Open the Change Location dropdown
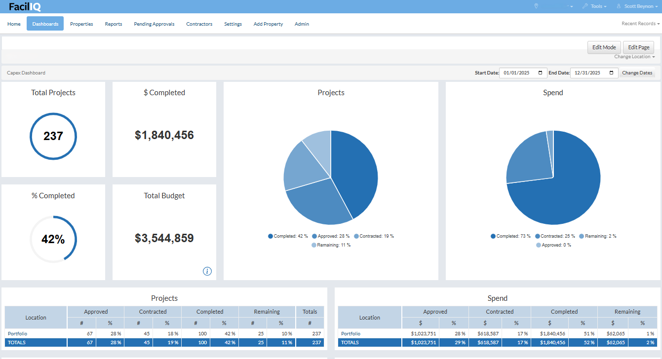 point(634,57)
